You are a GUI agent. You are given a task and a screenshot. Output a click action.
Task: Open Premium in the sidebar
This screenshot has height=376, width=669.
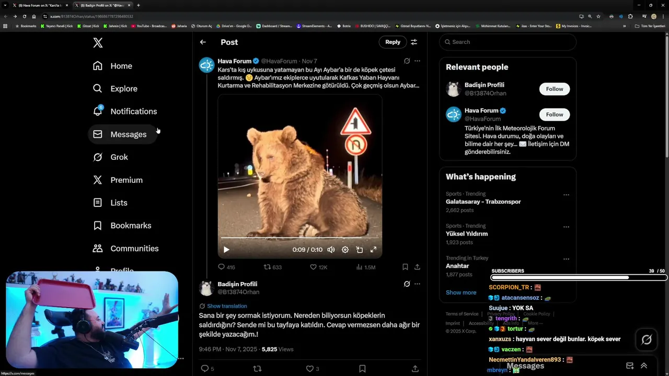pos(118,180)
